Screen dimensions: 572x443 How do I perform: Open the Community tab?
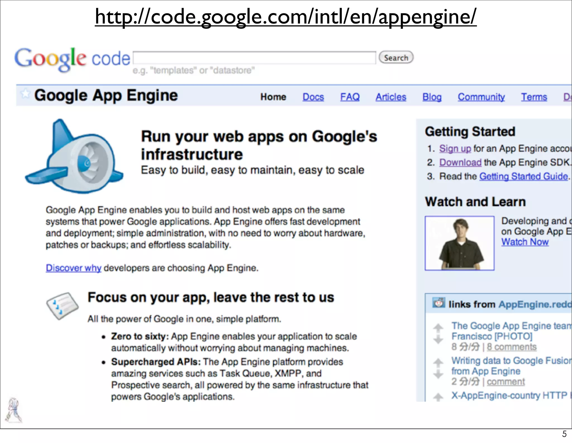click(481, 97)
